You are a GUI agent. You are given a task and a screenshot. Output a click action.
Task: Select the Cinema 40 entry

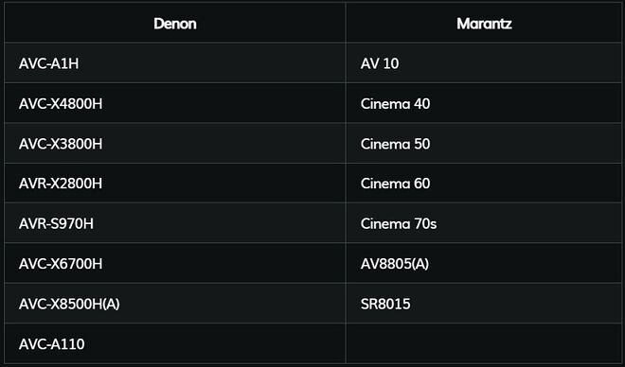[484, 103]
